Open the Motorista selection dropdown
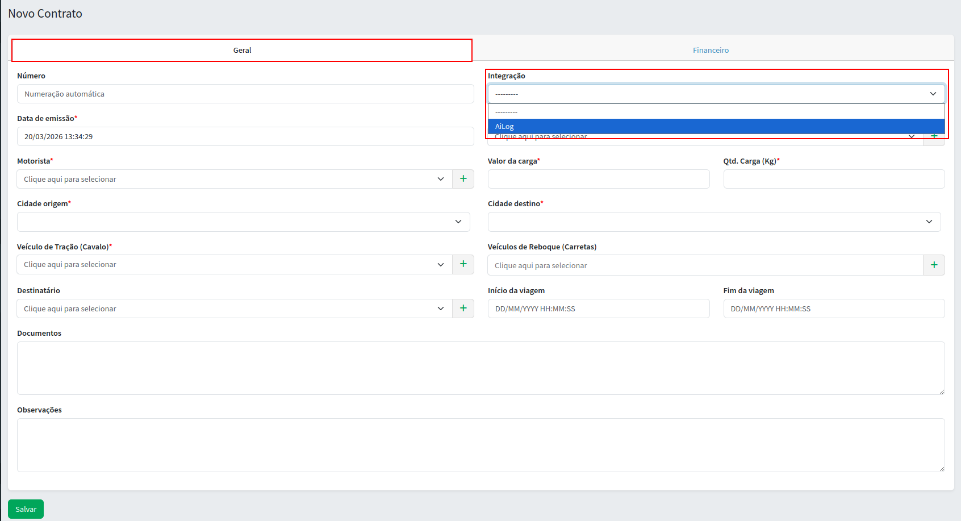 [x=234, y=179]
